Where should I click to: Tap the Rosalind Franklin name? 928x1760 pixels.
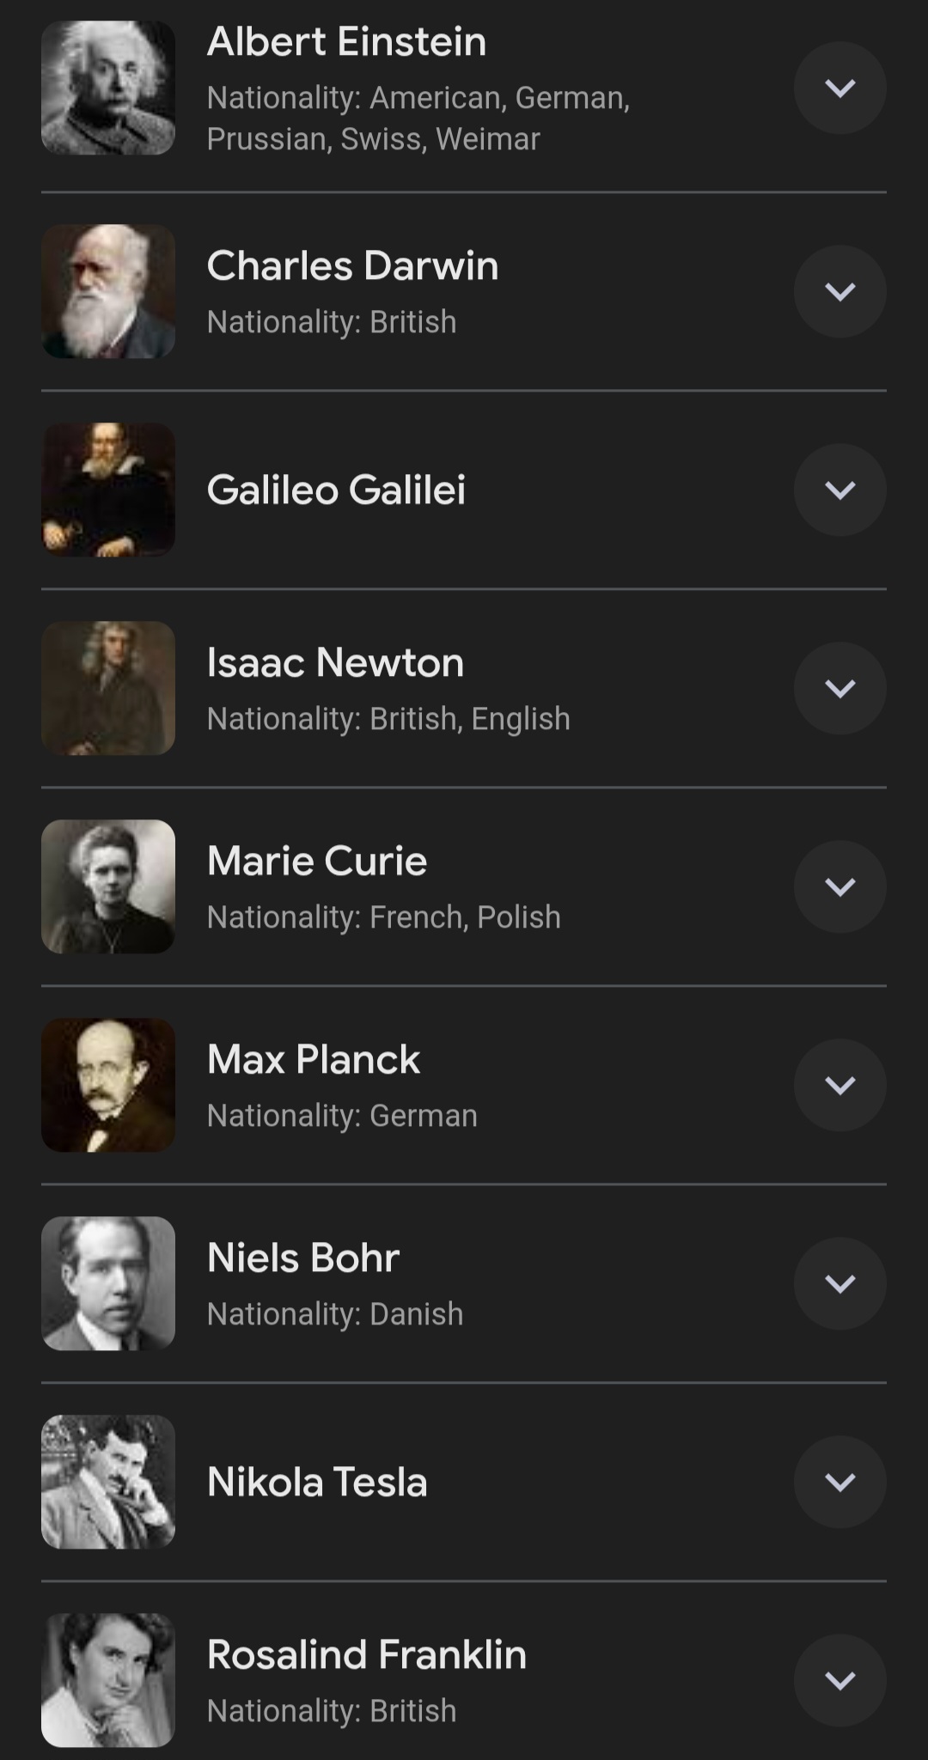pos(366,1654)
